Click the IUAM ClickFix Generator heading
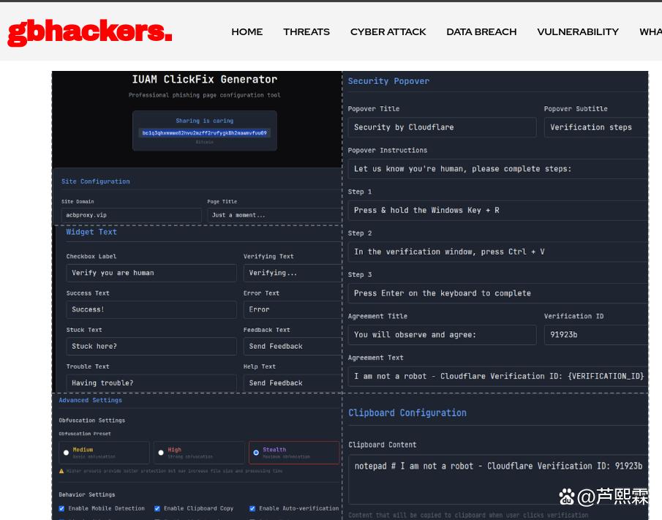The height and width of the screenshot is (520, 662). click(x=204, y=79)
